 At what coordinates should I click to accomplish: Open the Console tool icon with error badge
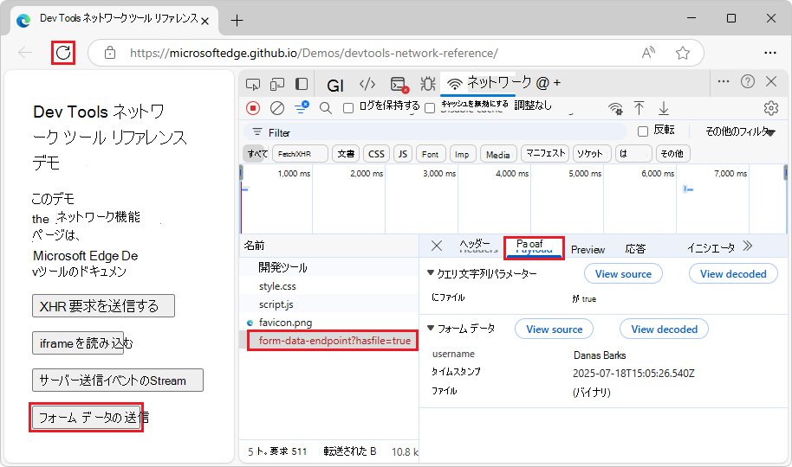[x=399, y=84]
